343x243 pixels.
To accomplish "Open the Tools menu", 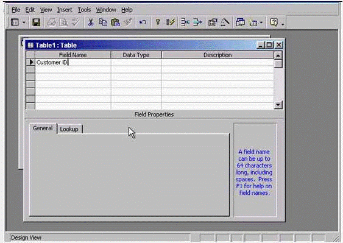I will pyautogui.click(x=84, y=10).
